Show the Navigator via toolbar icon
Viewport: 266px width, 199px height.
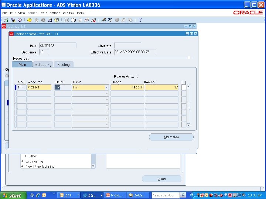pos(20,20)
